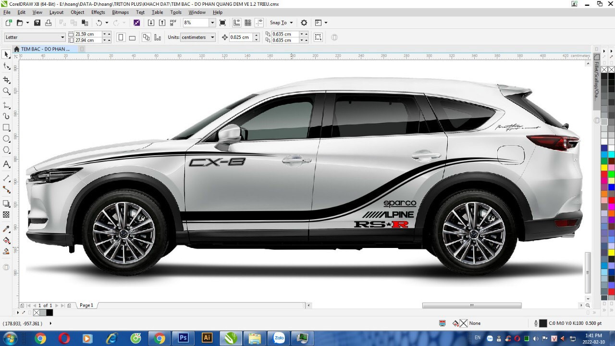Click the Search content icon
Viewport: 615px width, 346px height.
(x=136, y=23)
